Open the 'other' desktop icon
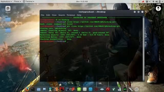The width and height of the screenshot is (164, 92). [x=8, y=10]
